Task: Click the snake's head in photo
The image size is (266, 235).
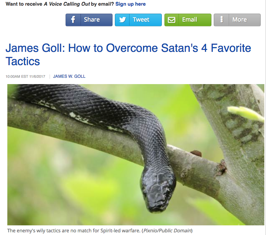Action: pyautogui.click(x=158, y=191)
